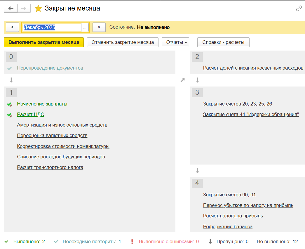This screenshot has height=249, width=305.
Task: Open Расчет НДС operation
Action: (x=31, y=114)
